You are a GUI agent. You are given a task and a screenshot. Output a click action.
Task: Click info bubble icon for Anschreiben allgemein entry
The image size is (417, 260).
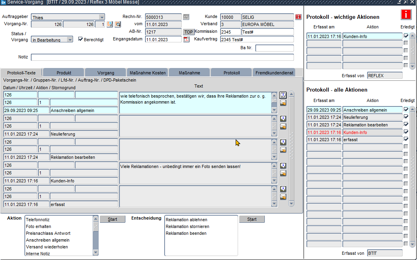click(x=283, y=95)
